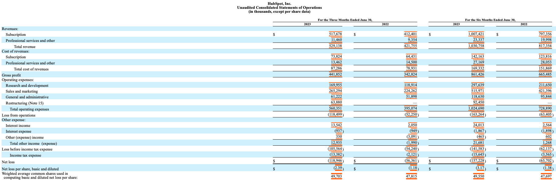Click the 'Sales and marketing' row label

pyautogui.click(x=22, y=91)
